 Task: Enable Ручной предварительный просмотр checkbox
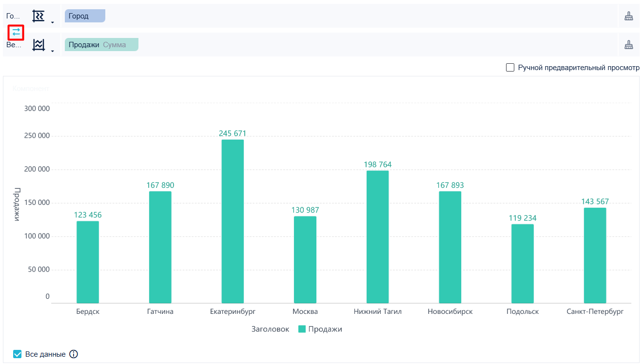510,68
